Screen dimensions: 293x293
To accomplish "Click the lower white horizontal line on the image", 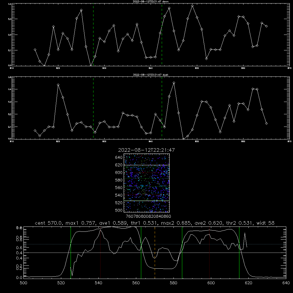I will (x=147, y=201).
